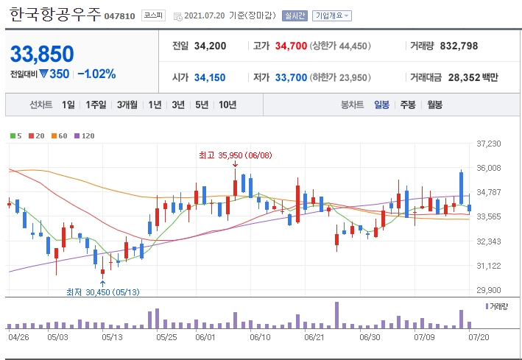Click the 실시간 realtime button
The height and width of the screenshot is (360, 522).
[x=294, y=15]
